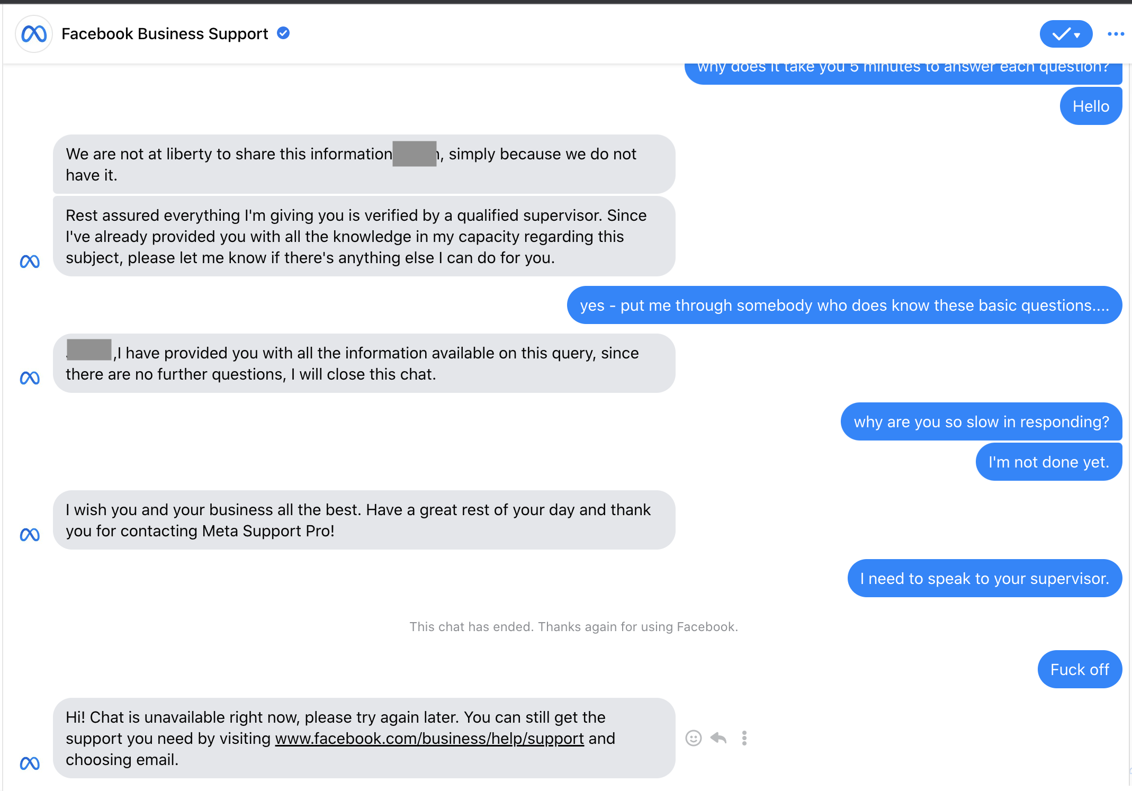Reply to the chat unavailable message using the arrow icon

tap(718, 738)
